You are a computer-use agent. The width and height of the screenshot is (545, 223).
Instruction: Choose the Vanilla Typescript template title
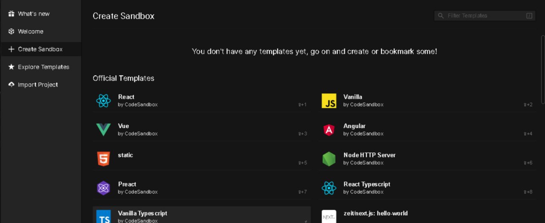(x=143, y=213)
